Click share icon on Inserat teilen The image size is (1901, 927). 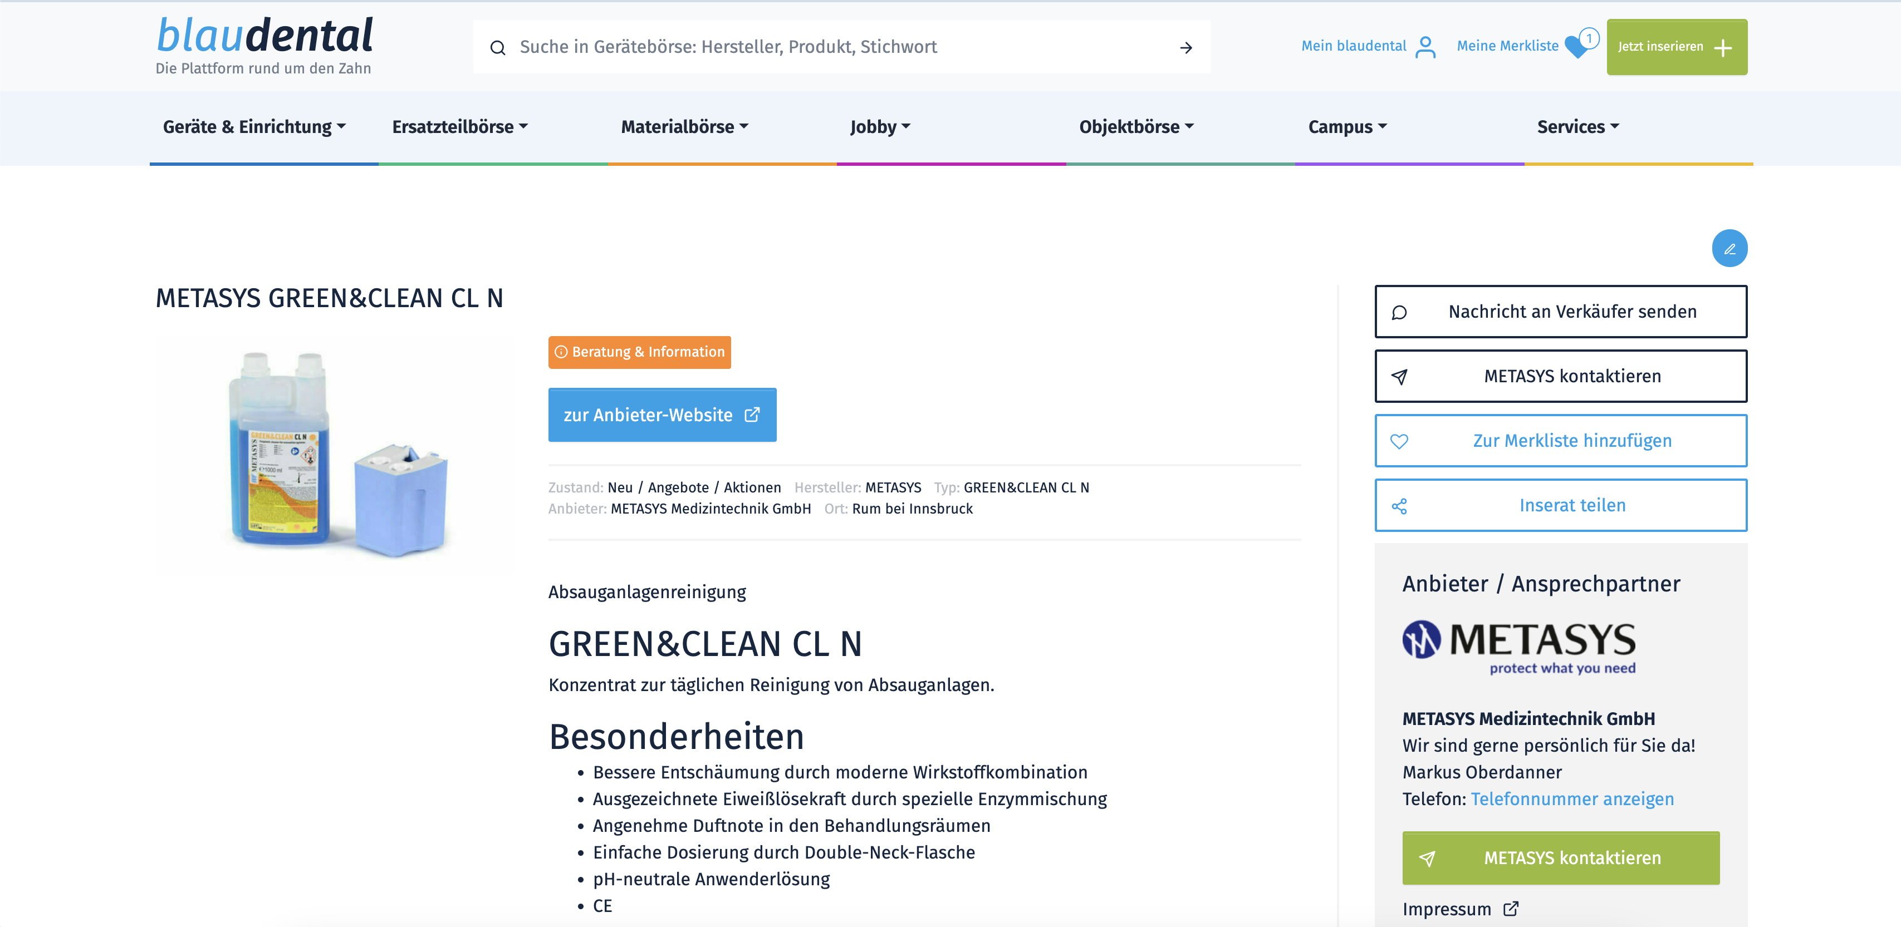point(1399,506)
